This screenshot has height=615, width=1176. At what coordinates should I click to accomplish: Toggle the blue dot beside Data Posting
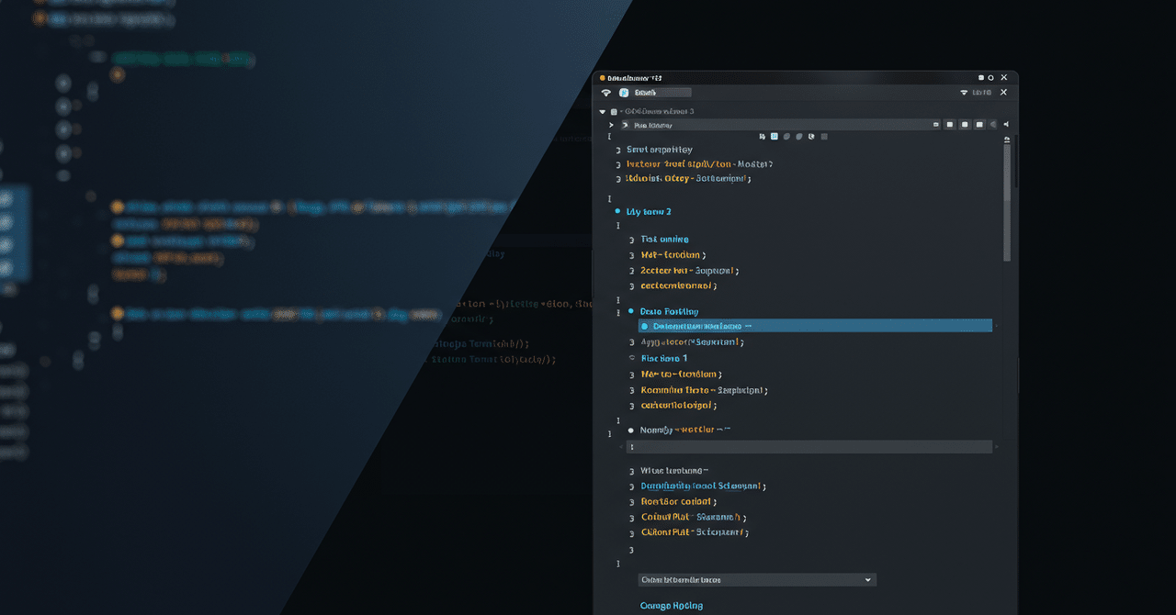tap(631, 311)
